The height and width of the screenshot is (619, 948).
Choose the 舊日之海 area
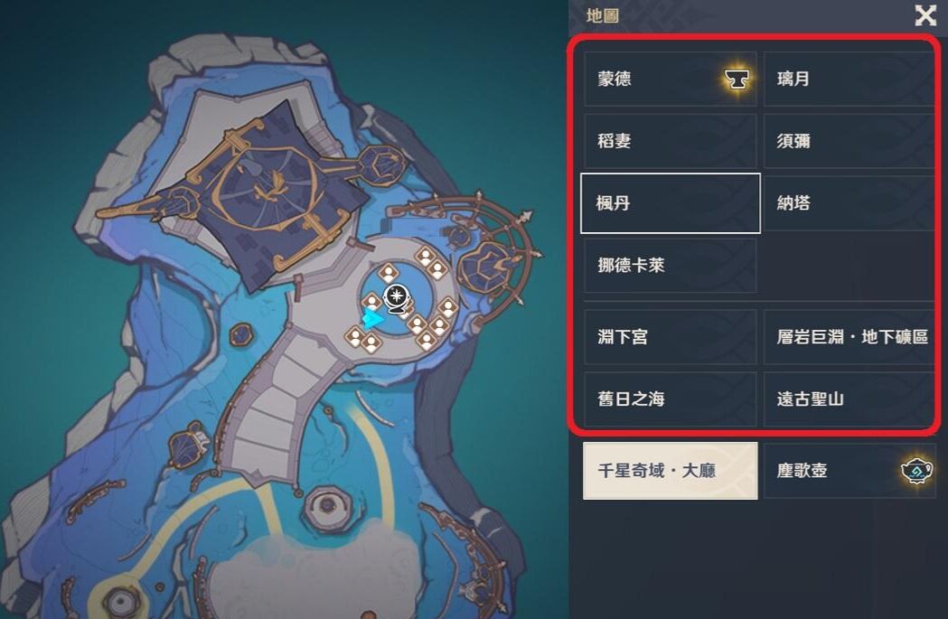(671, 399)
